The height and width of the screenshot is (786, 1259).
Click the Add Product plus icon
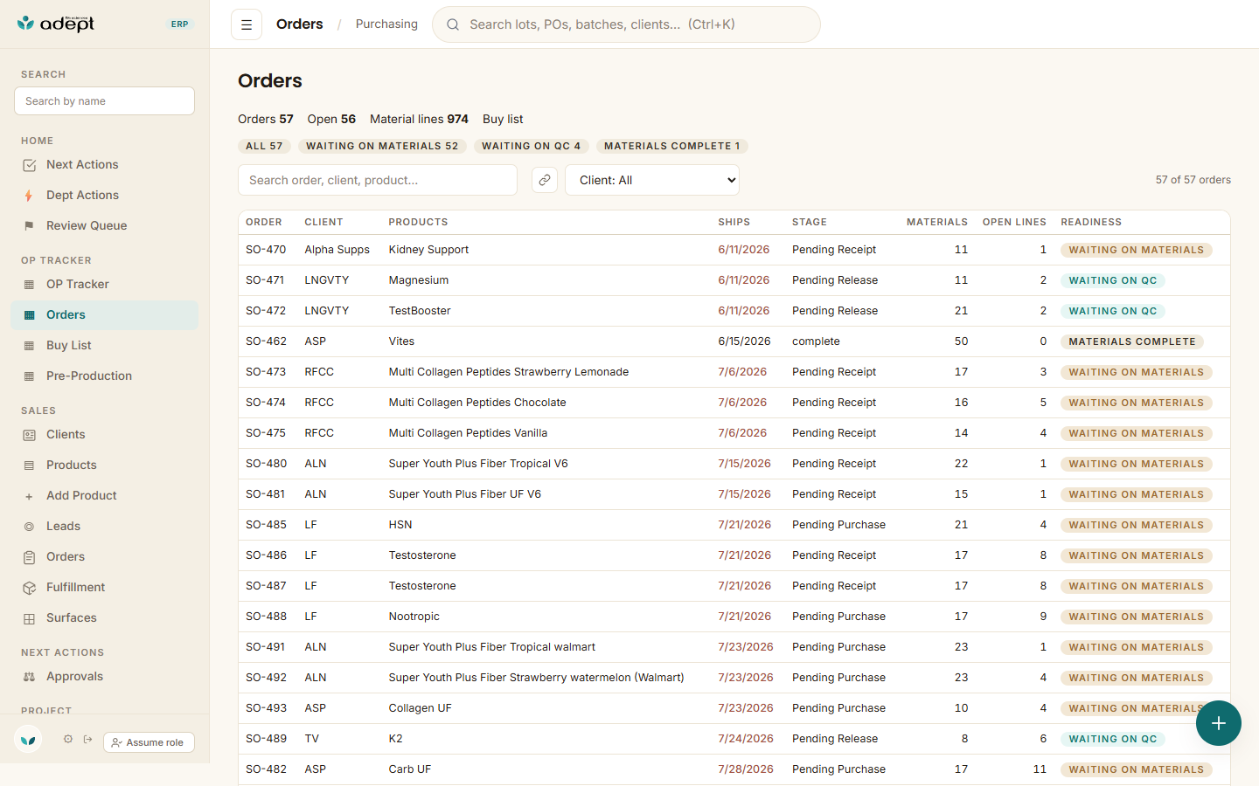(x=29, y=496)
